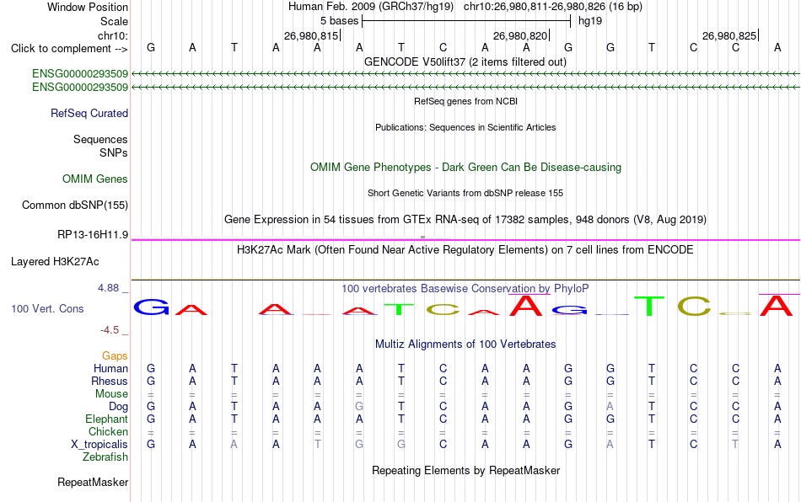Select the Mouse alignment row label

click(111, 394)
